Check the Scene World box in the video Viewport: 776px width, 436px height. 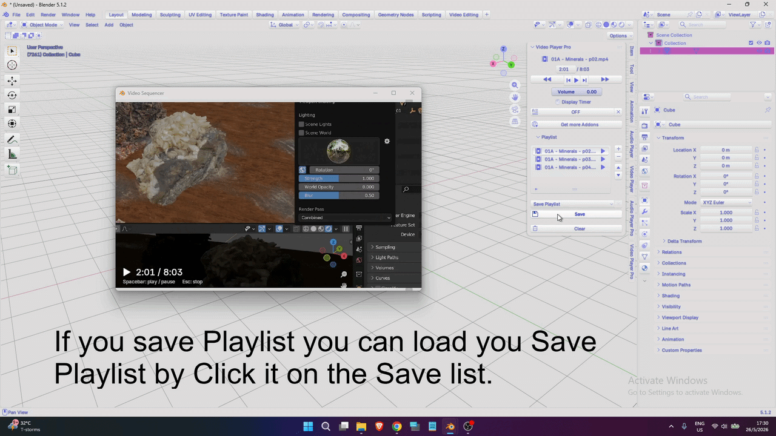(301, 133)
